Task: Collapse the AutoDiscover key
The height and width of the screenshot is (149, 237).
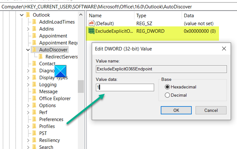Action: tap(28, 50)
